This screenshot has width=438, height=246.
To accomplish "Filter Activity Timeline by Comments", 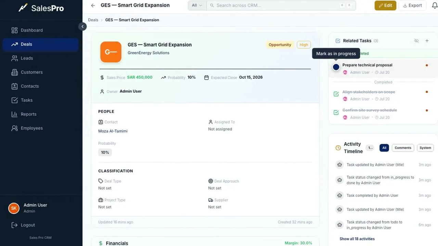I will pyautogui.click(x=403, y=148).
